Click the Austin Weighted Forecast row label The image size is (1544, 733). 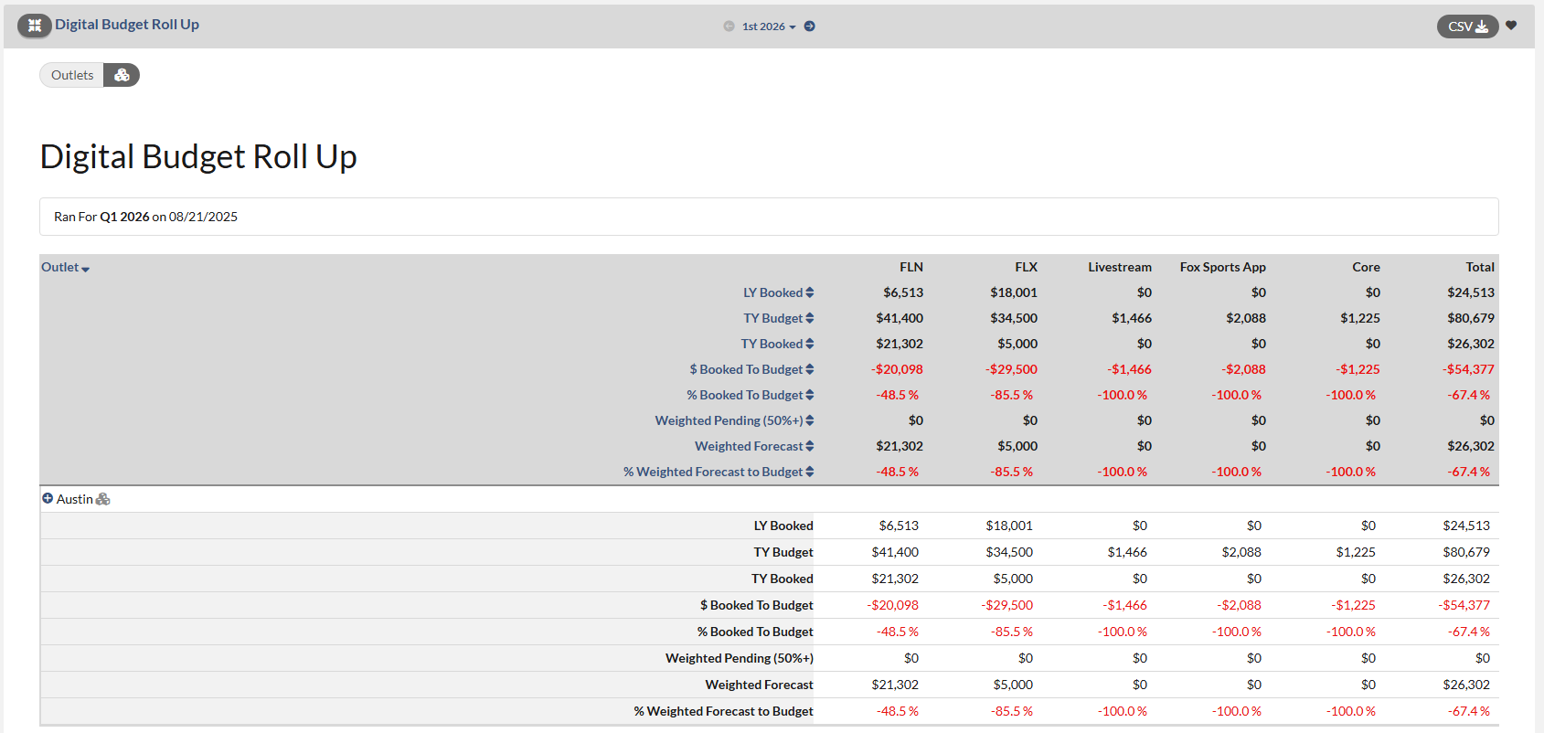point(759,685)
